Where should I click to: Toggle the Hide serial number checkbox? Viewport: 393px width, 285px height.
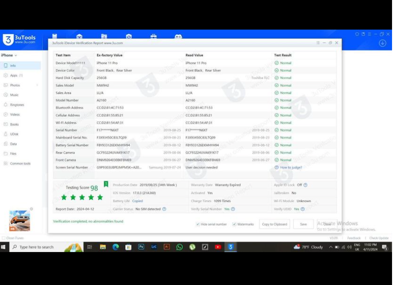click(198, 224)
